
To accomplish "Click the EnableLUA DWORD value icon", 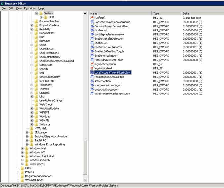I will pyautogui.click(x=92, y=43).
